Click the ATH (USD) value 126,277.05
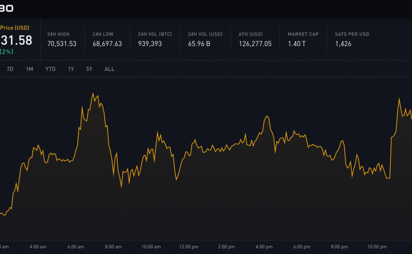 pyautogui.click(x=255, y=44)
